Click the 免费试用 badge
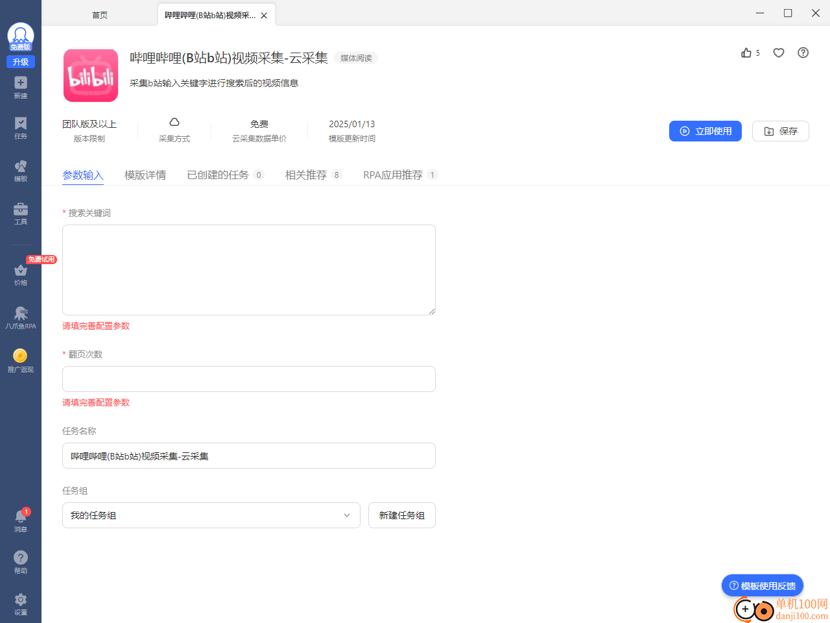 pos(41,260)
